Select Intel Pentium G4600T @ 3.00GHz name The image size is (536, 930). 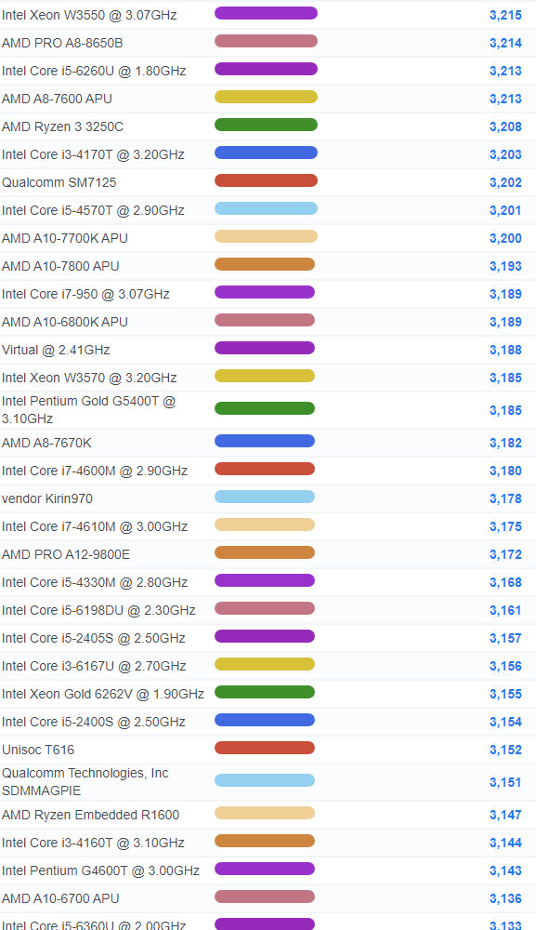100,870
